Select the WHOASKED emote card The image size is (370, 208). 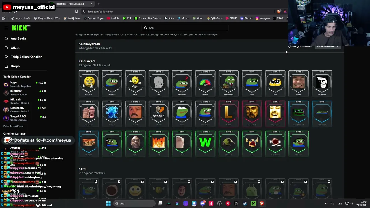[x=89, y=144]
